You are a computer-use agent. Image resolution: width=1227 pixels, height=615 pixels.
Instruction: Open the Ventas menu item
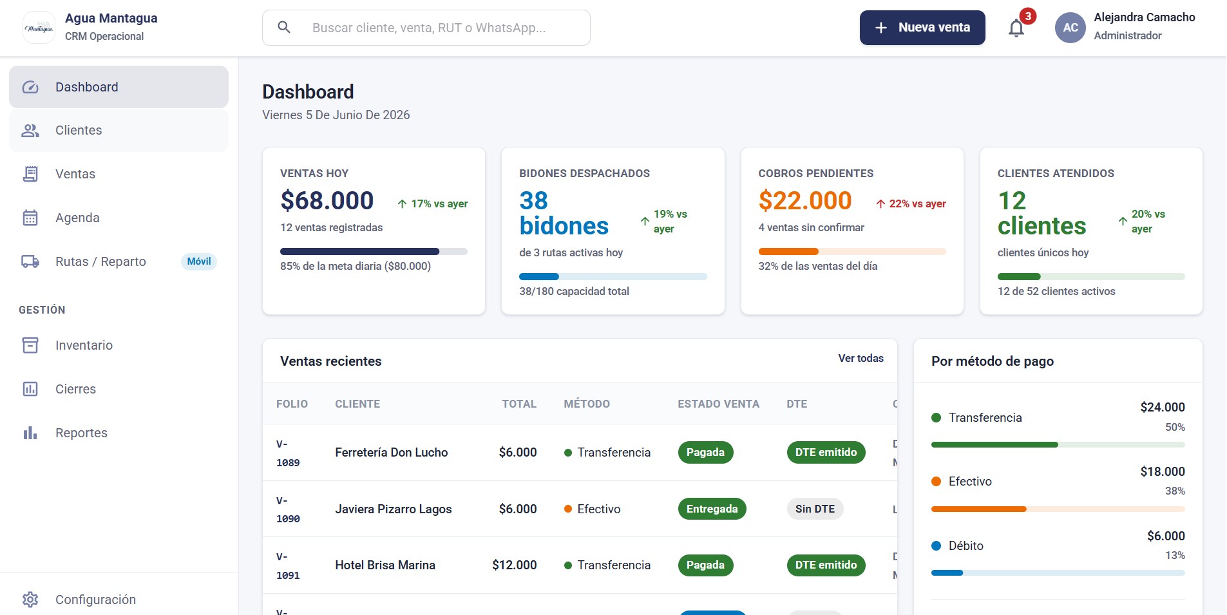[119, 174]
